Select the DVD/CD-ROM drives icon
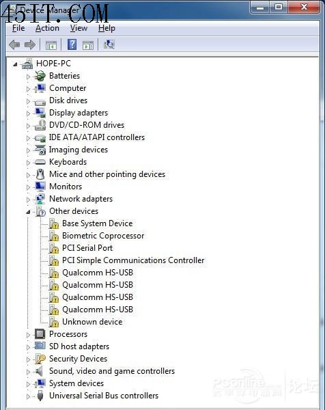The image size is (325, 410). tap(40, 125)
